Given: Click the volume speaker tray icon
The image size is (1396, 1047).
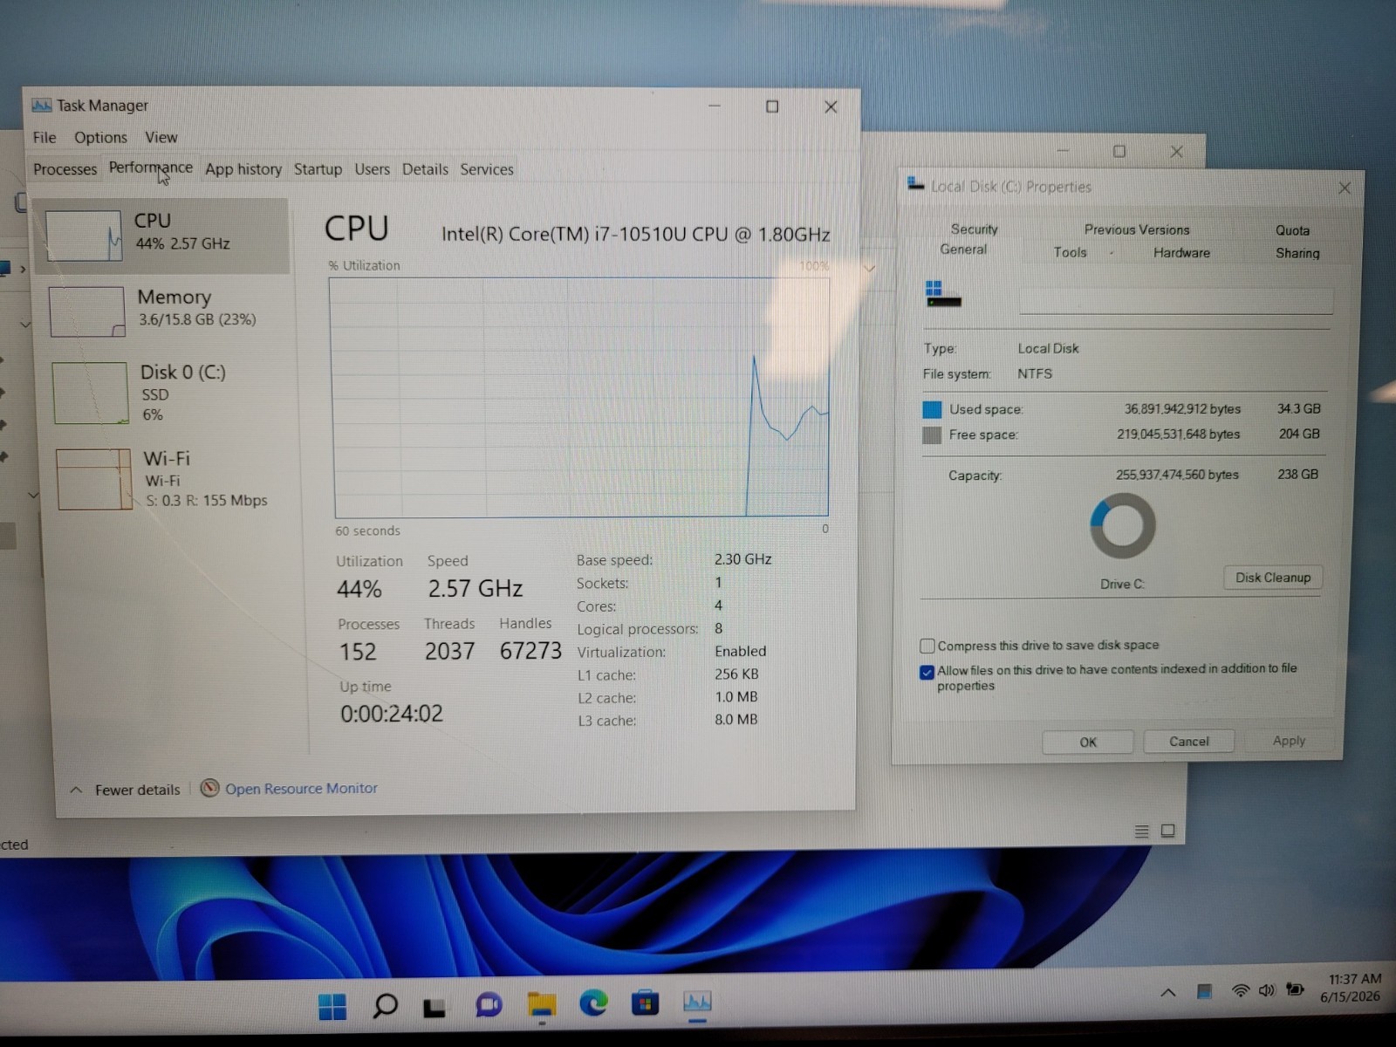Looking at the screenshot, I should tap(1267, 990).
